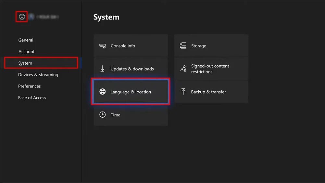This screenshot has width=325, height=183.
Task: Open the Storage tile
Action: 211,46
